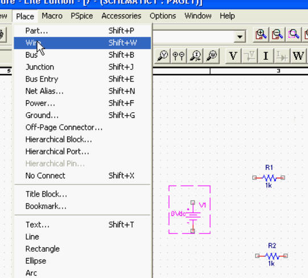
Task: Choose Hierarchical Block... menu item
Action: (83, 140)
